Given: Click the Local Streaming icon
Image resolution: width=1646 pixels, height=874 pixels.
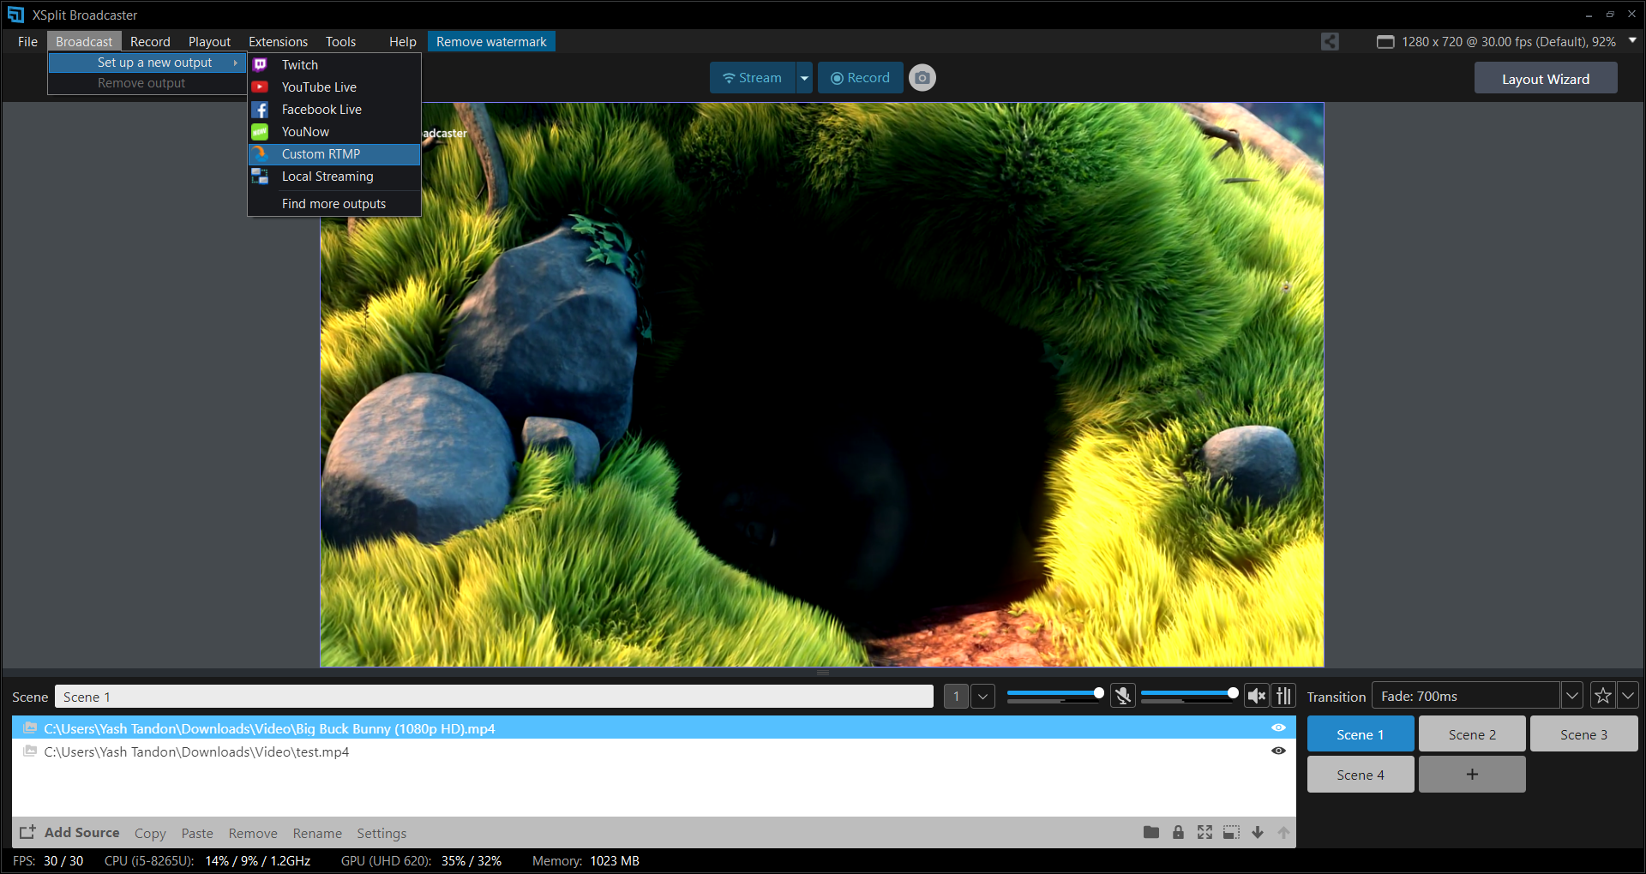Looking at the screenshot, I should [x=261, y=176].
